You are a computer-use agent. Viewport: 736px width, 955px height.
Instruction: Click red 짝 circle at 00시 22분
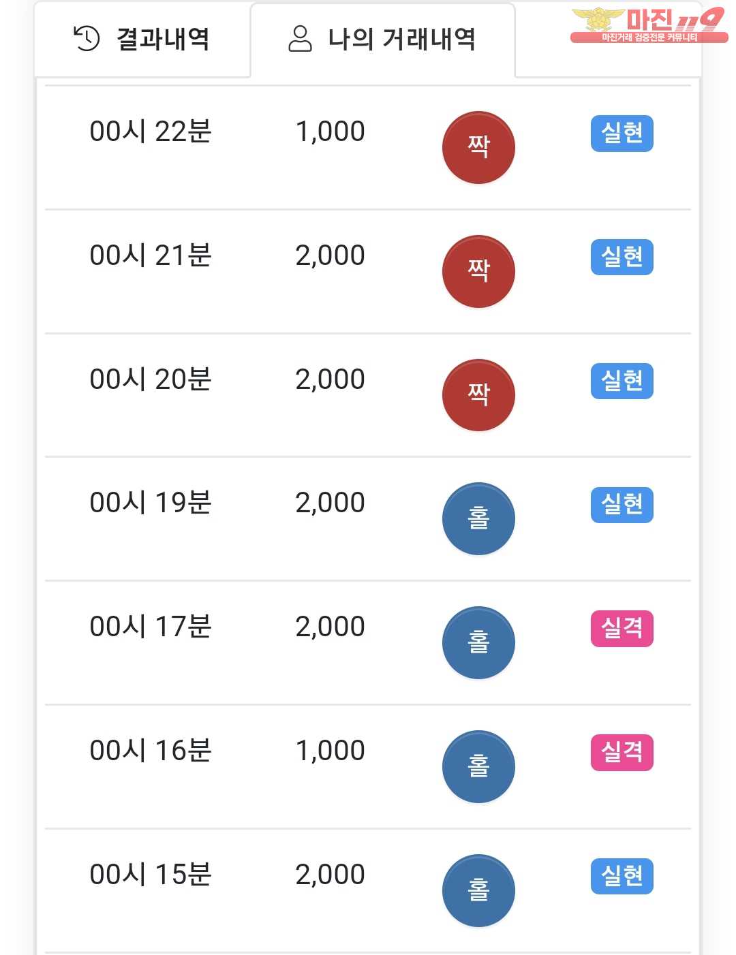point(478,147)
